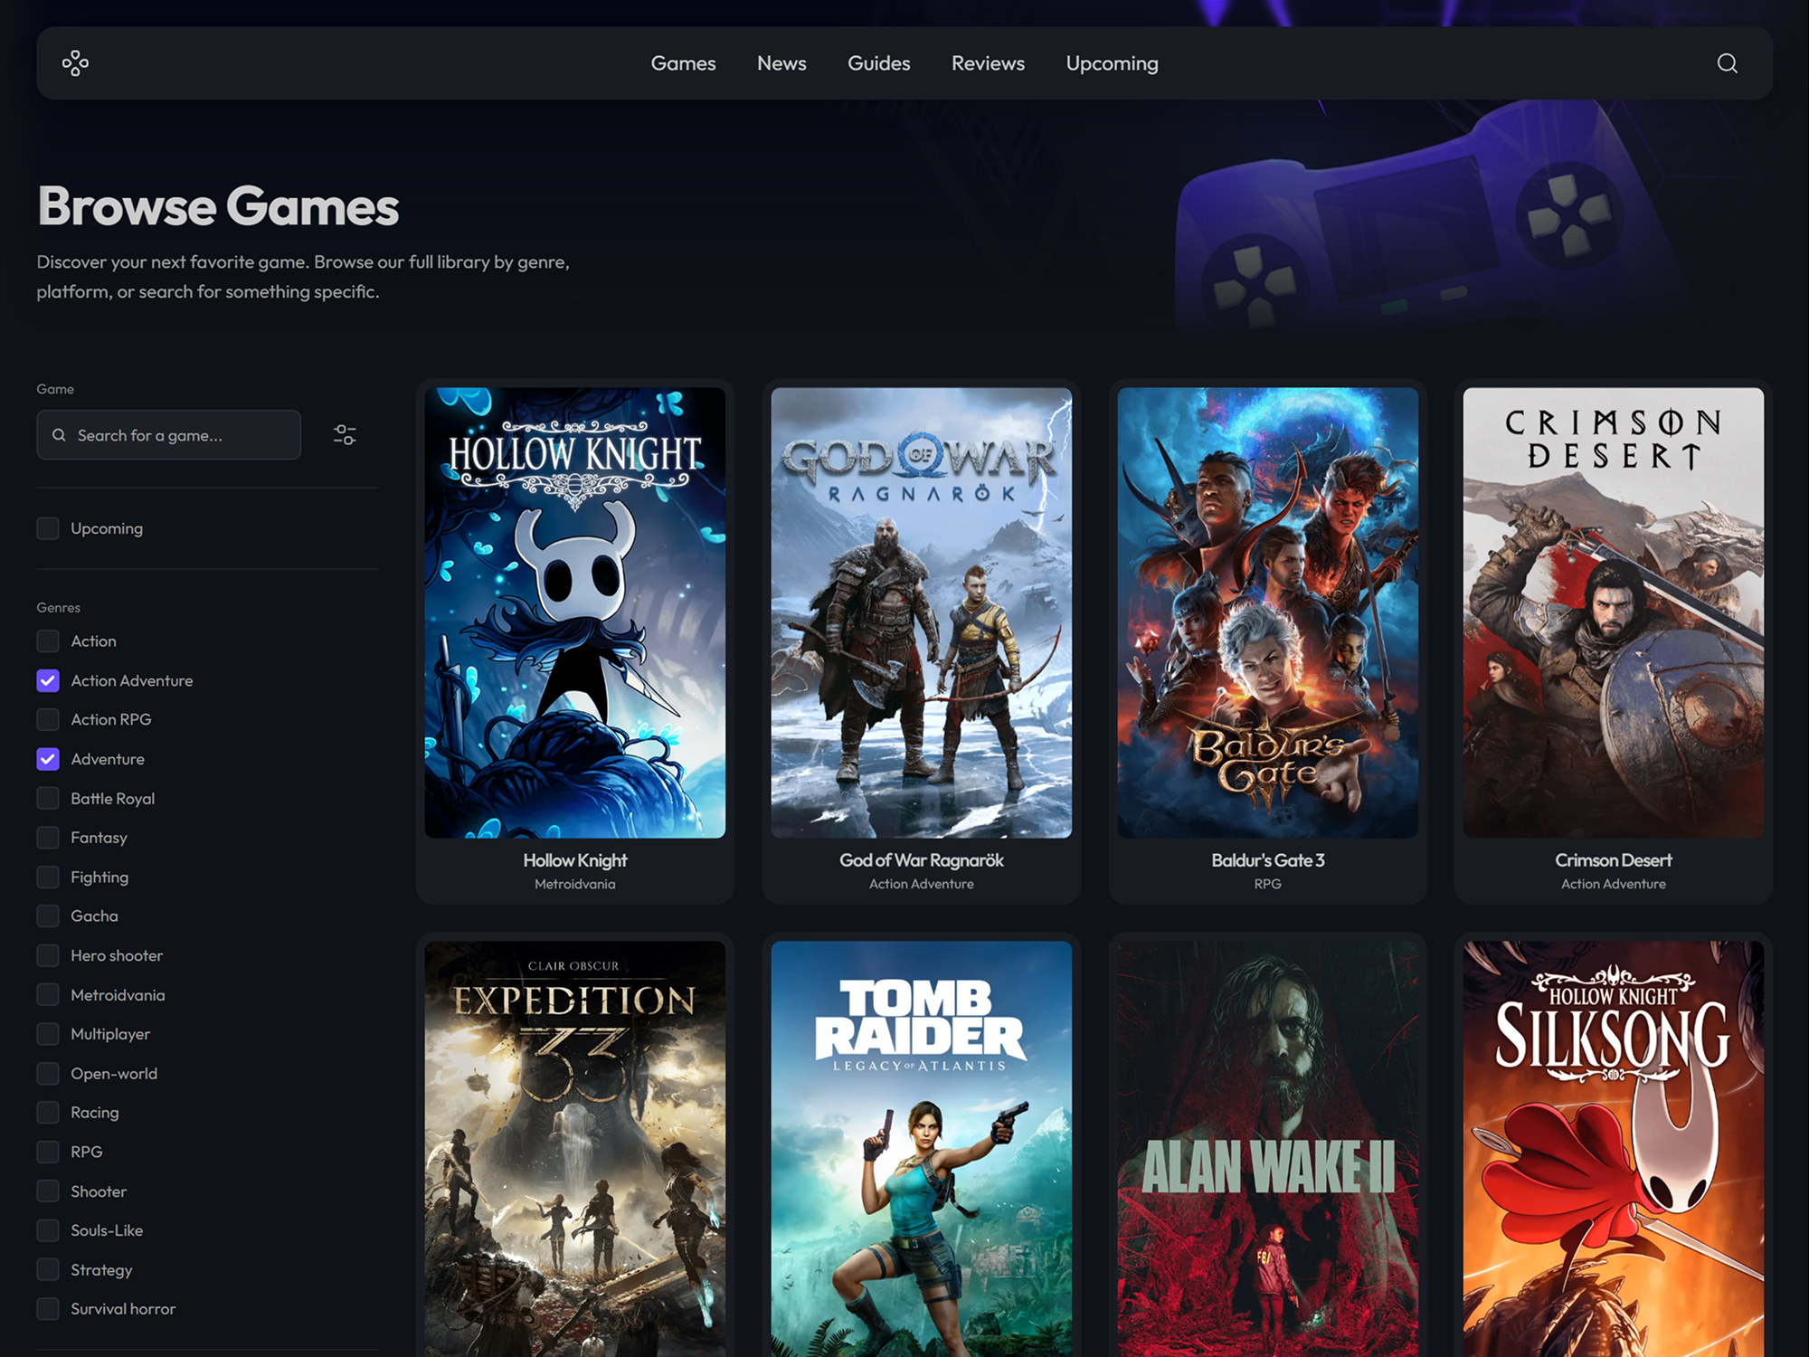Click Action Adventure label under God of War
Screen dimensions: 1809x1357
(x=921, y=884)
